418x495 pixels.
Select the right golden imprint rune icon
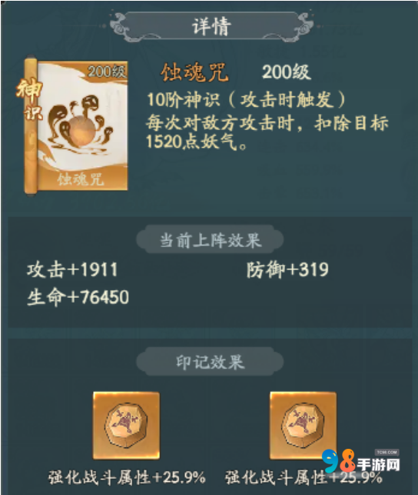303,426
